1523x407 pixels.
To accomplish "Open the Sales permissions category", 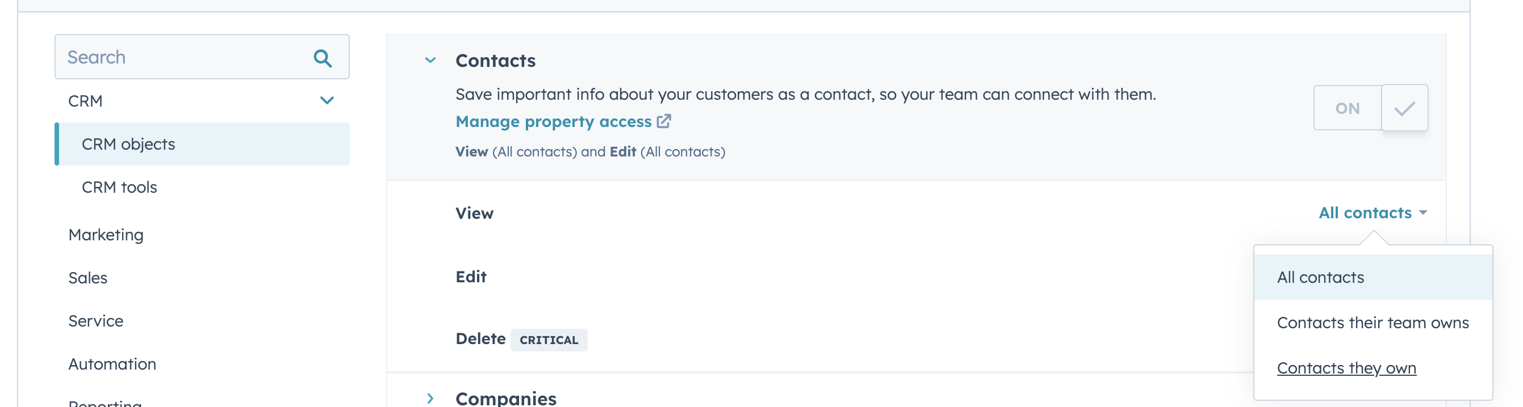I will click(87, 277).
